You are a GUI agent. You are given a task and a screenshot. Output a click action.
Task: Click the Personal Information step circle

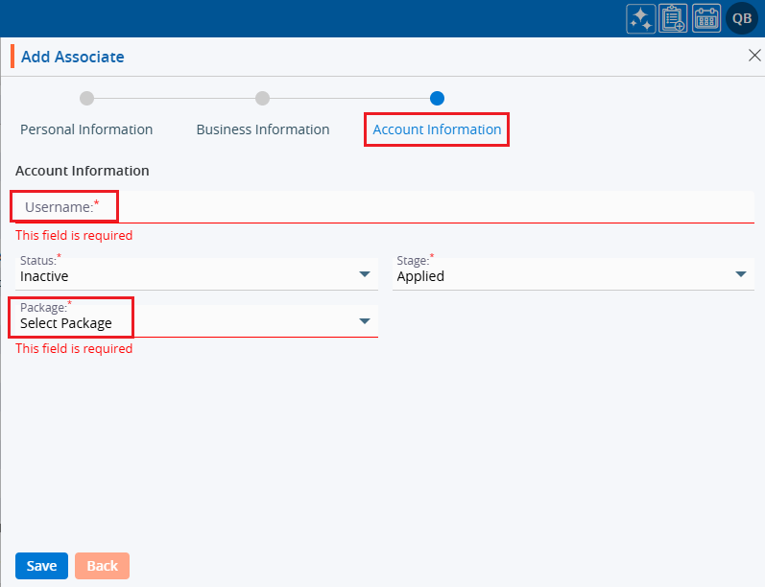[86, 98]
